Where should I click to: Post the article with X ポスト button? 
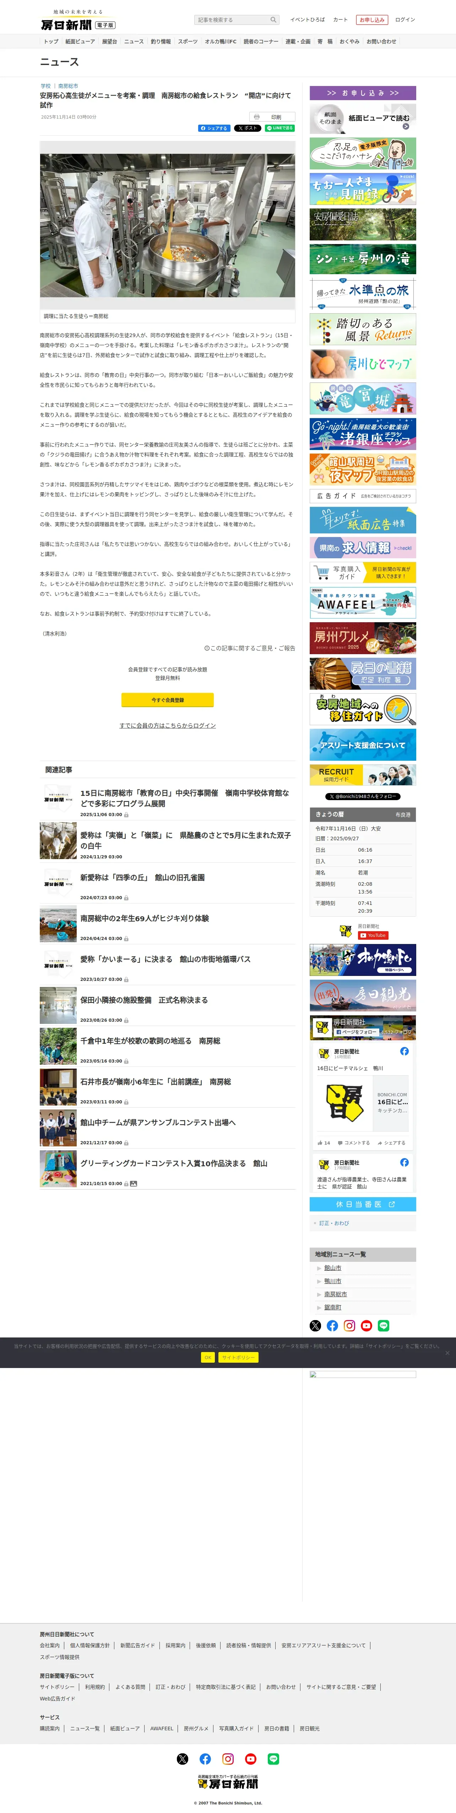(x=248, y=128)
